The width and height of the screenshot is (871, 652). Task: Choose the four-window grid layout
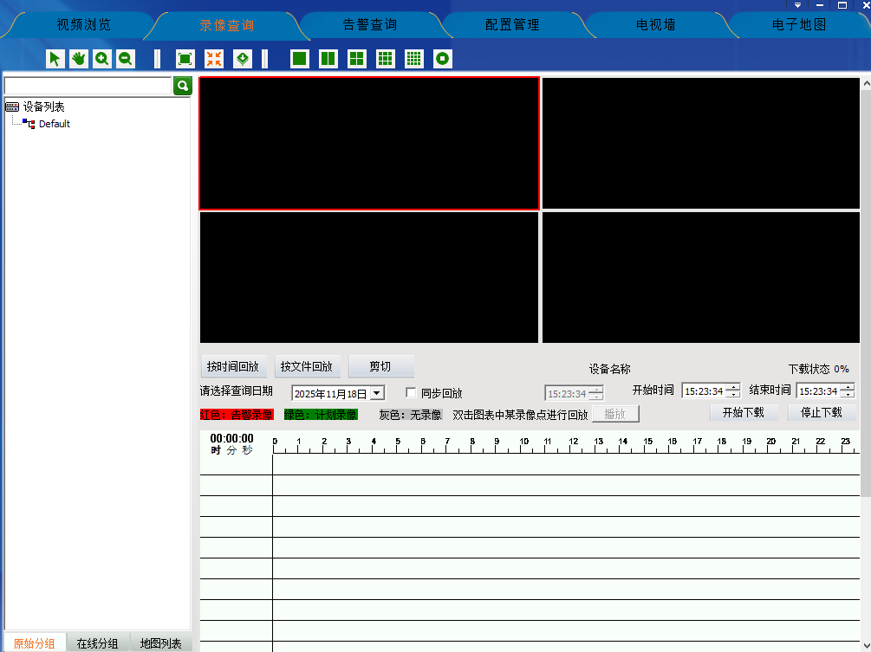(356, 59)
